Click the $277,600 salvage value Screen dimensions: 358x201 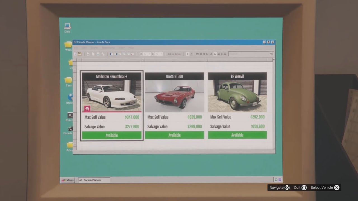pos(132,127)
